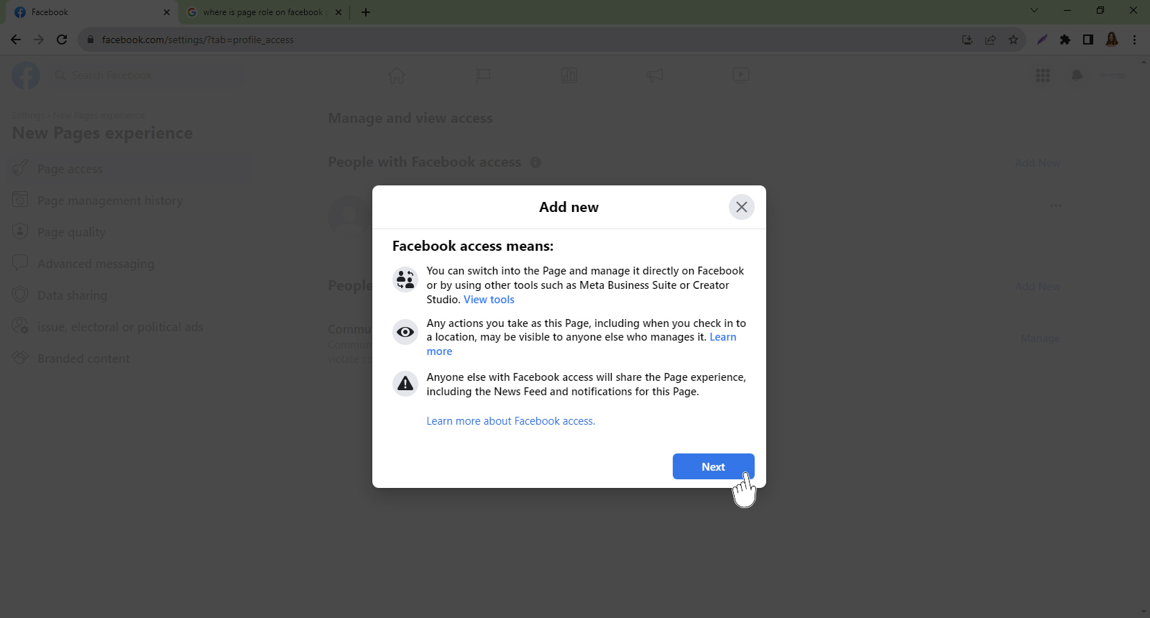Bookmark this page with star icon
Screen dimensions: 1150x618
click(x=1013, y=40)
